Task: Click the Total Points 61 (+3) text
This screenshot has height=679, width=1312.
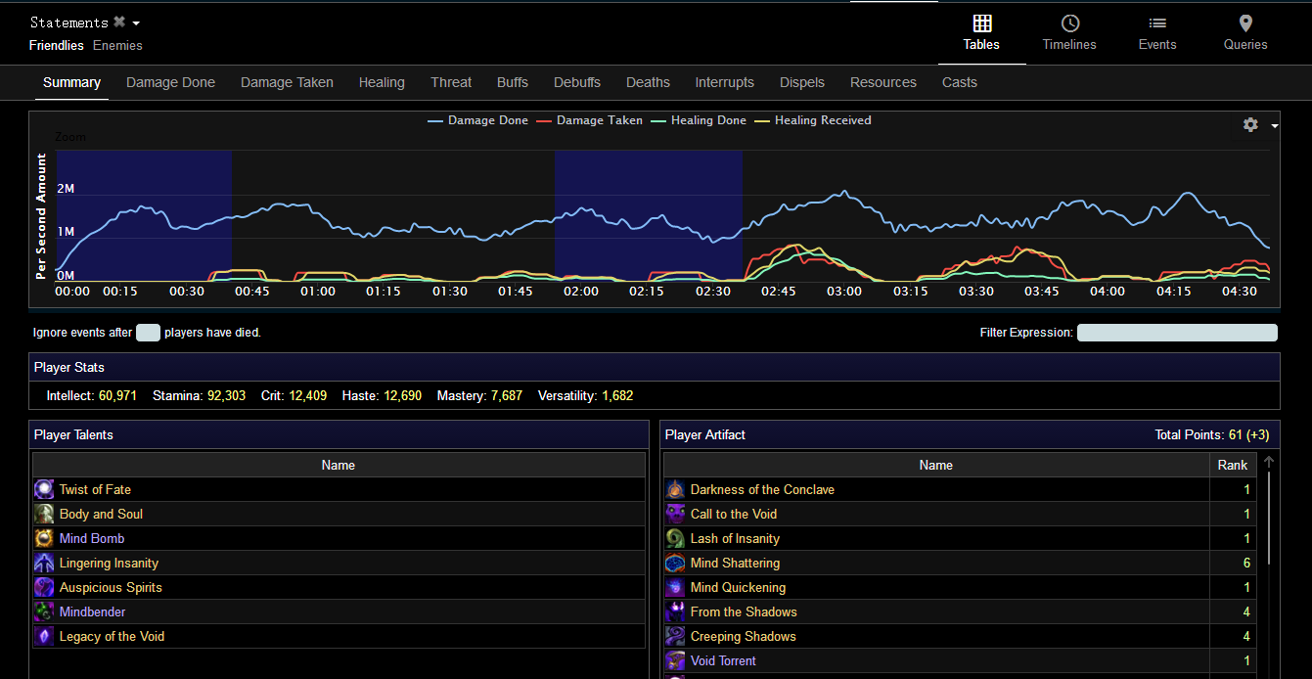Action: point(1213,434)
